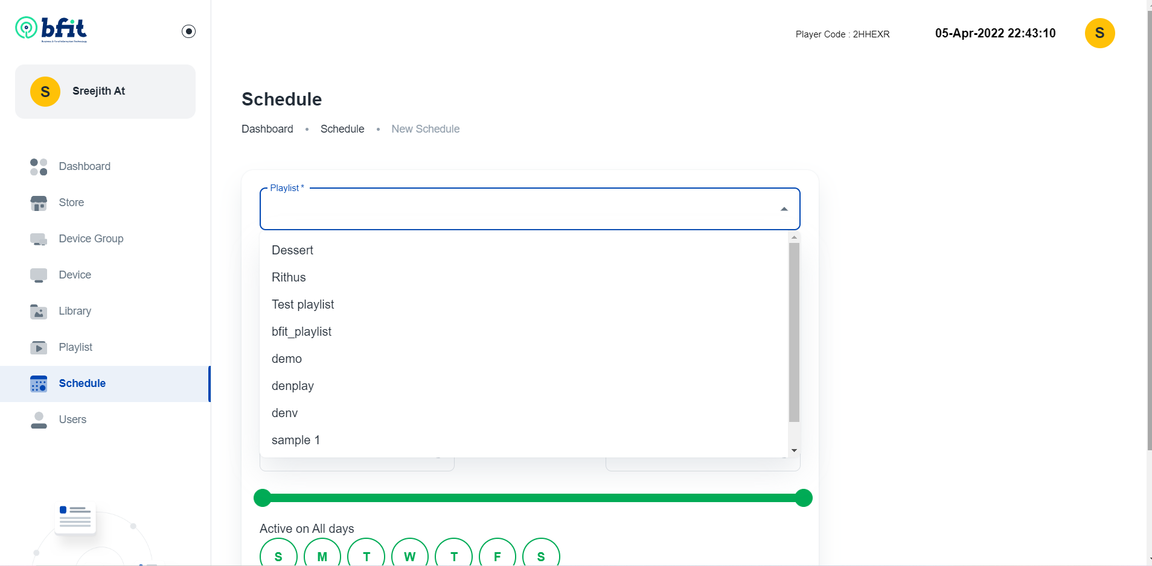The width and height of the screenshot is (1152, 566).
Task: Collapse the Playlist dropdown arrow
Action: tap(784, 209)
